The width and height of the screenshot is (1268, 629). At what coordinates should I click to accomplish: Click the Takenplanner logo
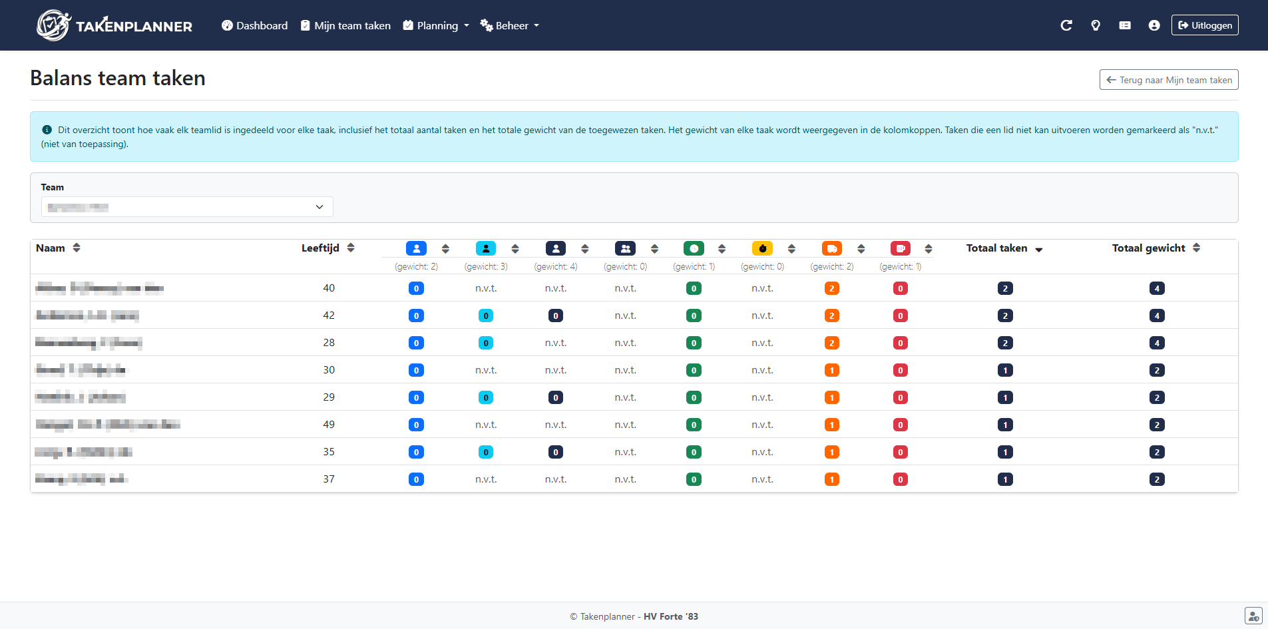pos(114,25)
